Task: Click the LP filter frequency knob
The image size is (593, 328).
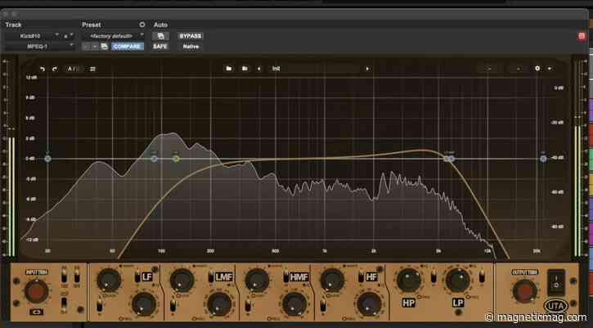Action: [457, 281]
